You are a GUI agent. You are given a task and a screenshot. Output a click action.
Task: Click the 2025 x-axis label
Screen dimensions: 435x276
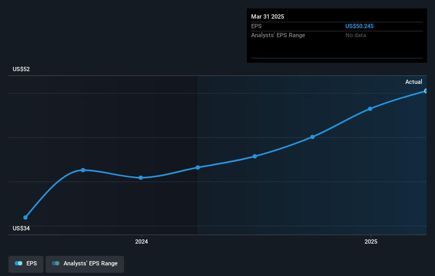371,242
